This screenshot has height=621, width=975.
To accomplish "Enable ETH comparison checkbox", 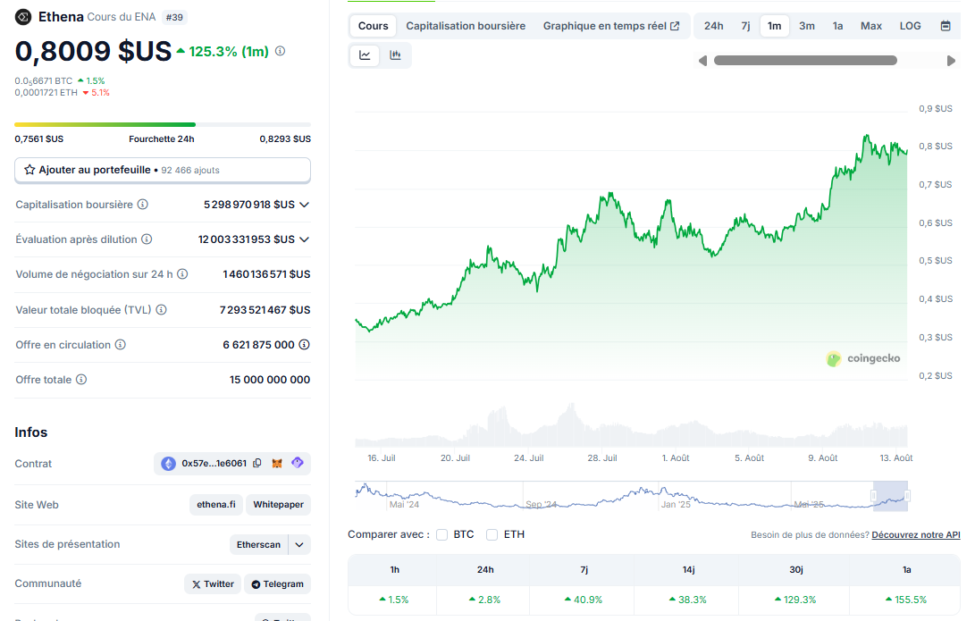I will click(x=492, y=534).
